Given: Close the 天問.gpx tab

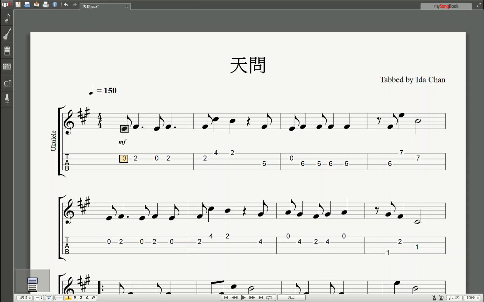Looking at the screenshot, I should pyautogui.click(x=126, y=6).
